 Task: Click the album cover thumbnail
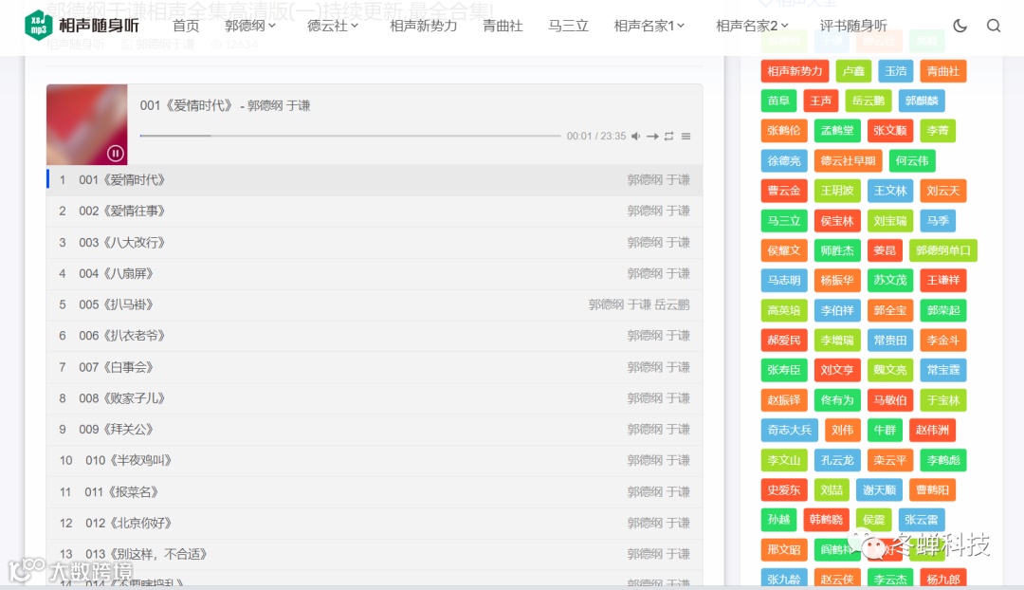tap(87, 124)
